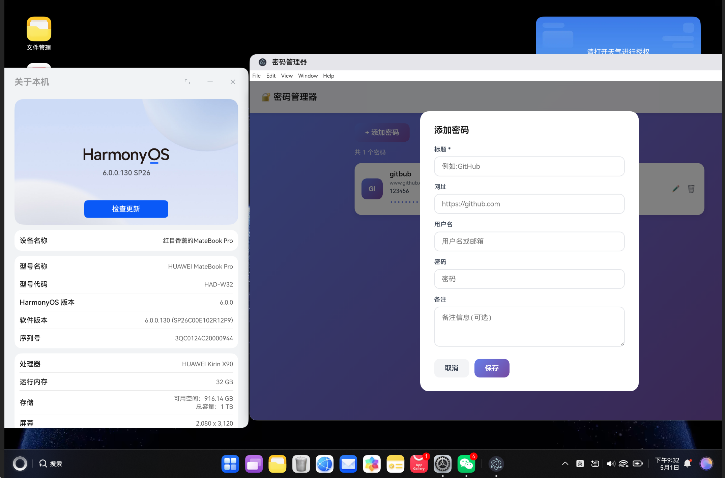The width and height of the screenshot is (725, 478).
Task: Click the 运行内存 value 32 GB
Action: 225,382
